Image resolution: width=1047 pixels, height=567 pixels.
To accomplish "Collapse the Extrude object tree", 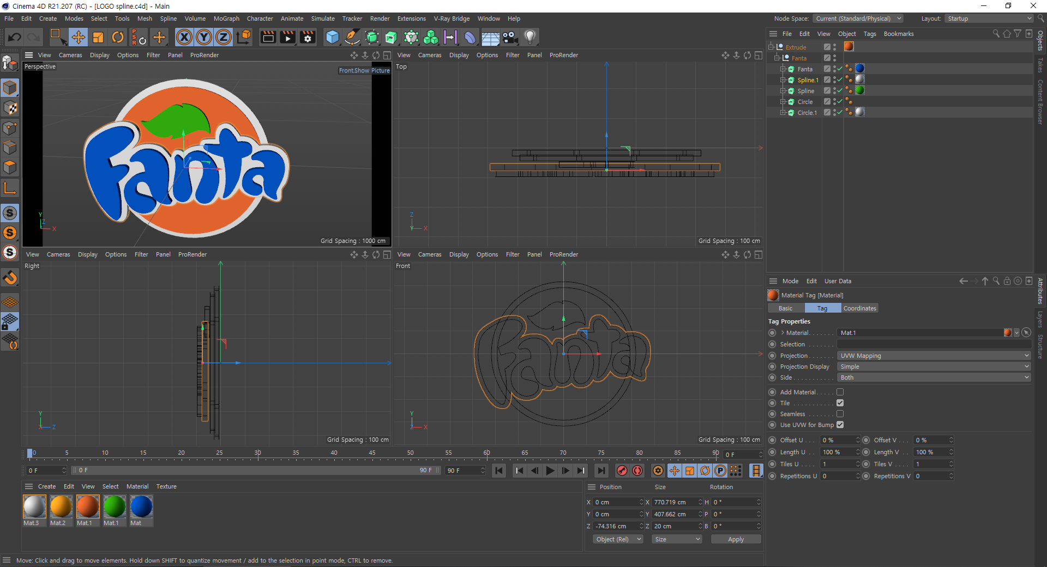I will [x=771, y=47].
